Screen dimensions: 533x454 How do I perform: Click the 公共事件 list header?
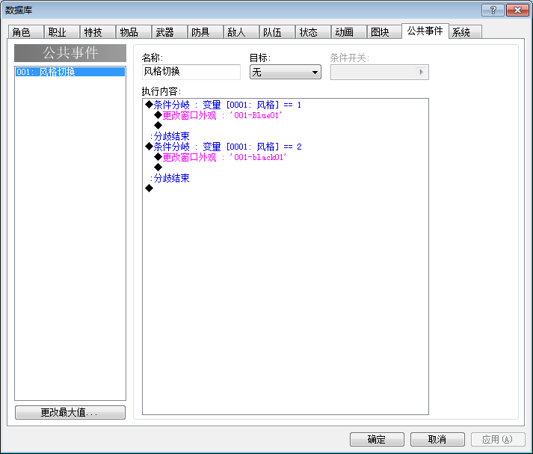(x=70, y=53)
